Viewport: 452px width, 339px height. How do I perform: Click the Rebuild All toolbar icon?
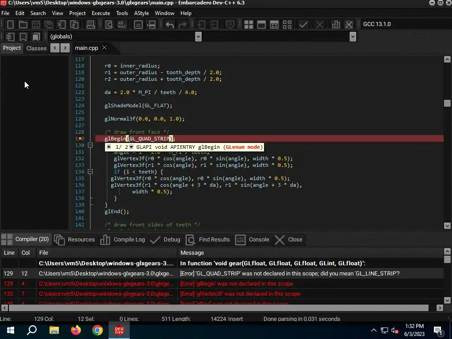click(287, 25)
